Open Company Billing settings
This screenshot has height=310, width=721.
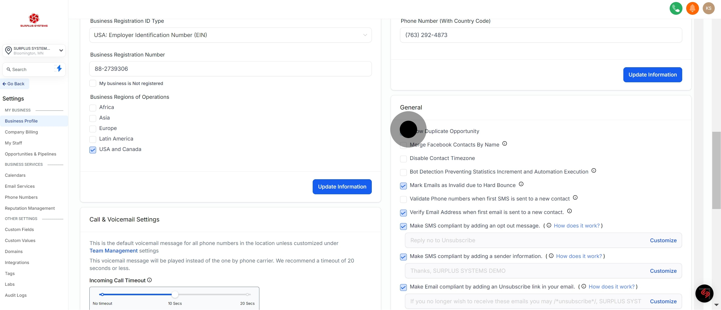pyautogui.click(x=21, y=132)
